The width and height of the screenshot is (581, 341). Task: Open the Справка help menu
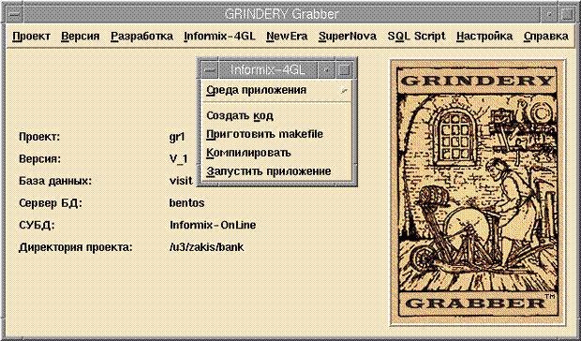[x=546, y=37]
